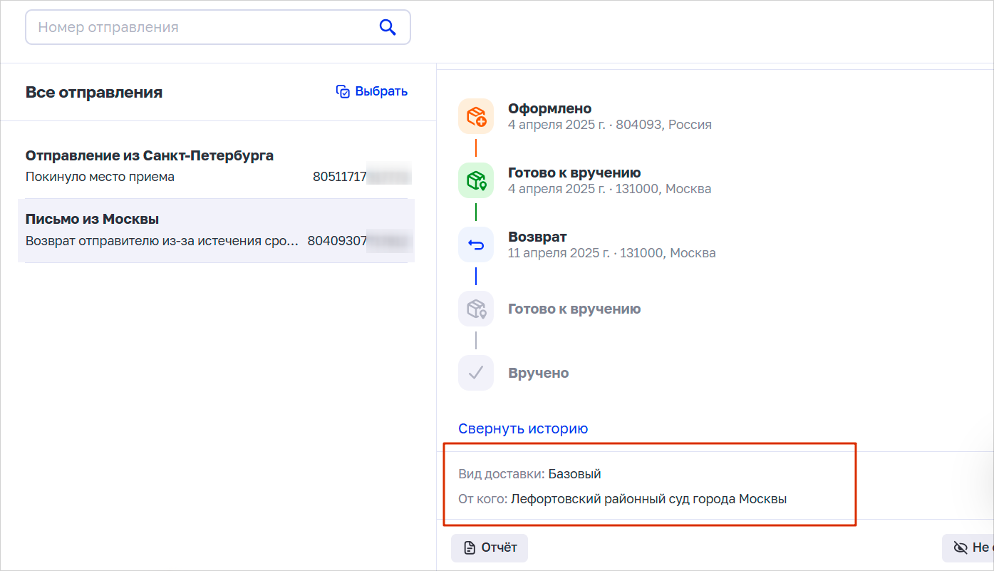994x571 pixels.
Task: Open Отправление из Санкт-Петербурга shipment
Action: click(150, 155)
